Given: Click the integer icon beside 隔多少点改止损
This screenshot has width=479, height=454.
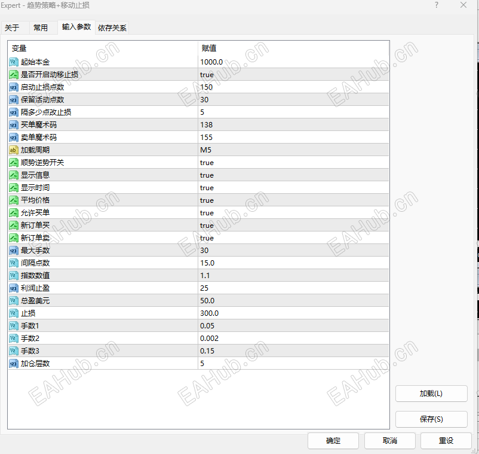Looking at the screenshot, I should click(14, 112).
